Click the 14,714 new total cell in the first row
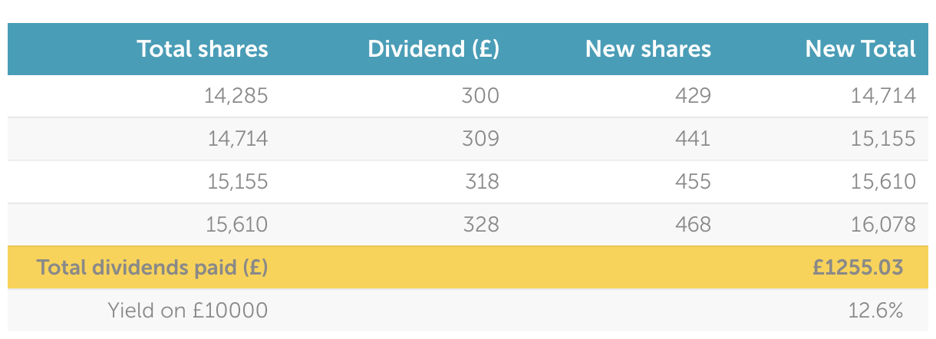The image size is (936, 339). pos(883,96)
